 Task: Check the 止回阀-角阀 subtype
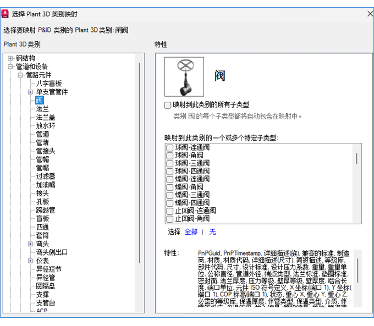click(x=169, y=219)
